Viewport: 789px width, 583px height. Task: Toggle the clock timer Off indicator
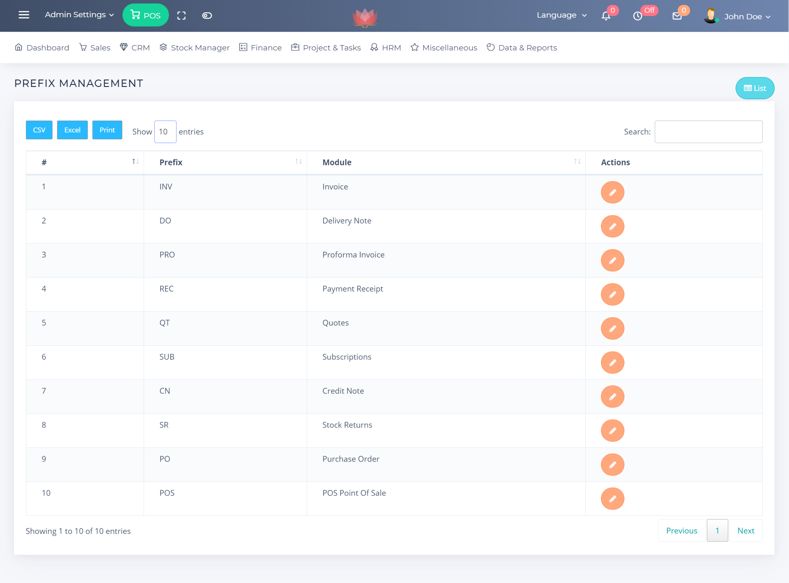(638, 16)
